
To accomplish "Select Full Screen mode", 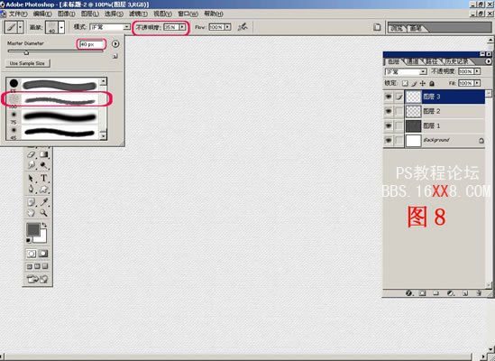I will pos(45,266).
